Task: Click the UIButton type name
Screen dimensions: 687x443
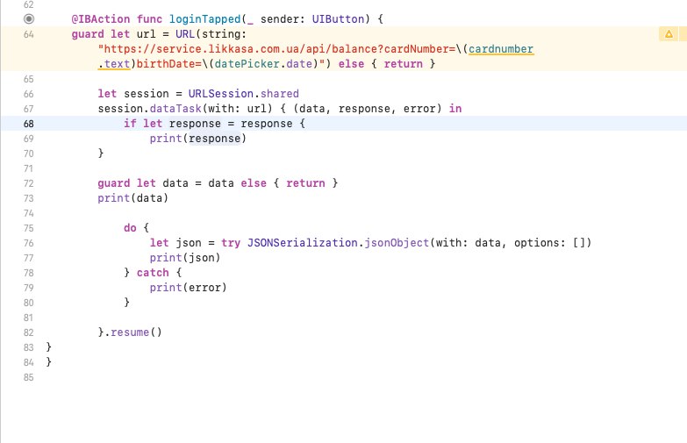Action: tap(339, 19)
